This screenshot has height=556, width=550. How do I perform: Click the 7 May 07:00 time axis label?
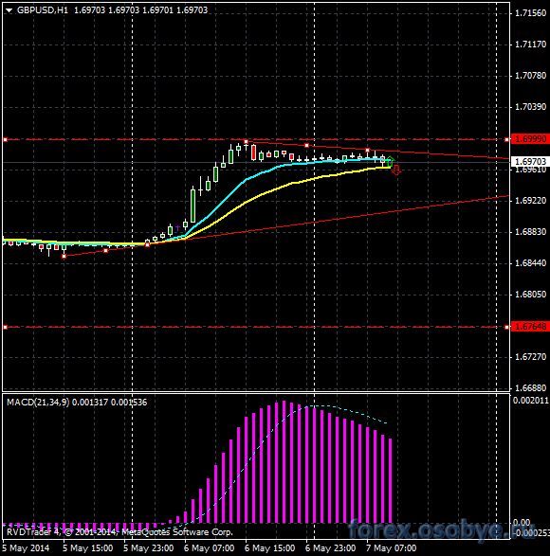pyautogui.click(x=391, y=548)
